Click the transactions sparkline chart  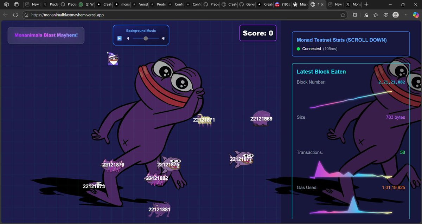coord(351,169)
